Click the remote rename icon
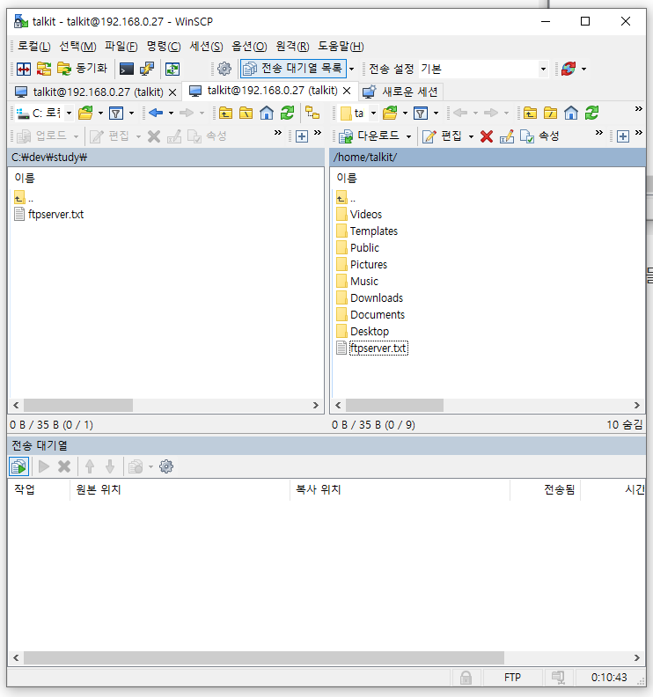 pyautogui.click(x=507, y=136)
